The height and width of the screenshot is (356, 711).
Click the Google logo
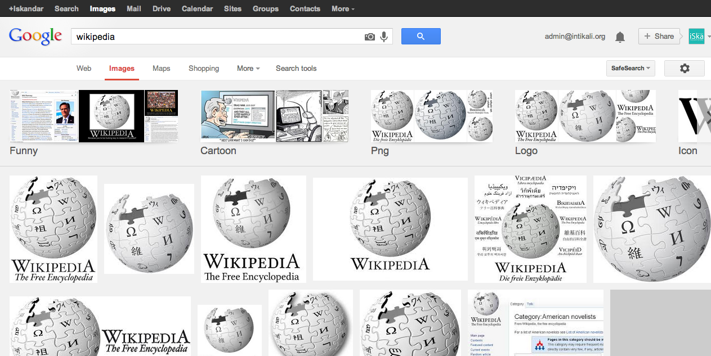35,36
